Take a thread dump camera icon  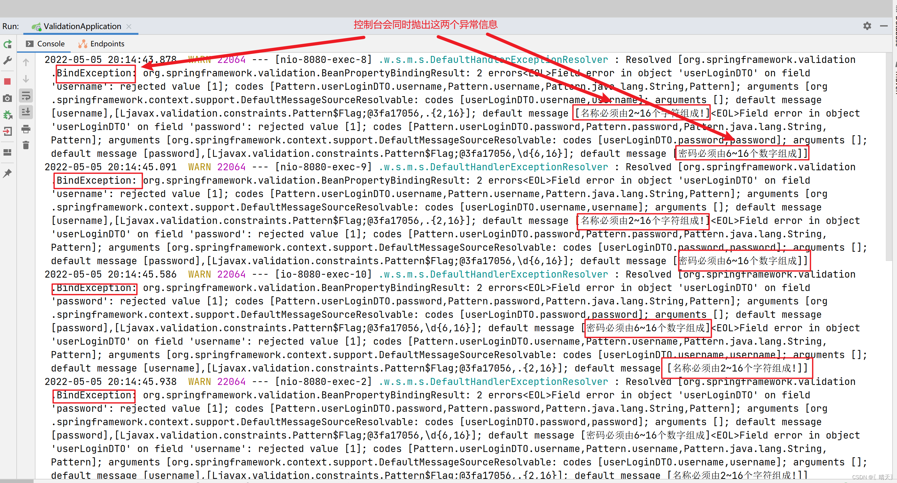tap(7, 98)
